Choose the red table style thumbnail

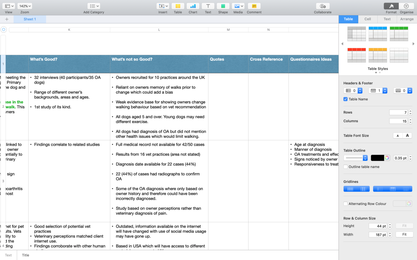click(x=356, y=55)
